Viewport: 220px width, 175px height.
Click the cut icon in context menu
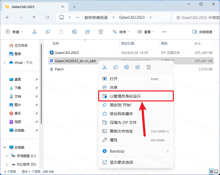click(x=105, y=67)
